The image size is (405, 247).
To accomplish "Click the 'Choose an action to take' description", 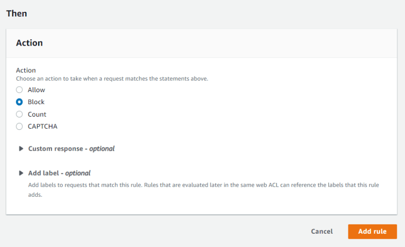I will click(112, 79).
